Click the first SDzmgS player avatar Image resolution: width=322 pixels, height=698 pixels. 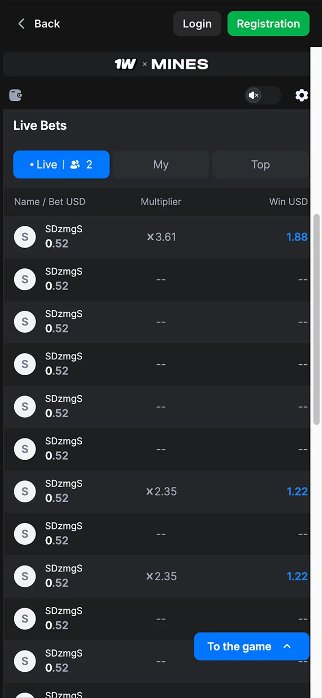[x=25, y=237]
